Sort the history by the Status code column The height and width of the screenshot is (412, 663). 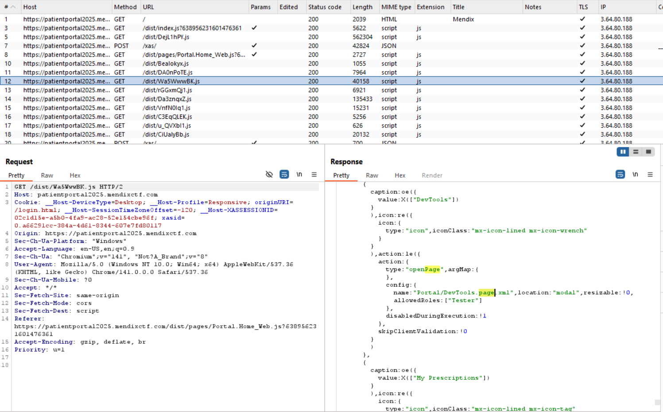point(325,7)
